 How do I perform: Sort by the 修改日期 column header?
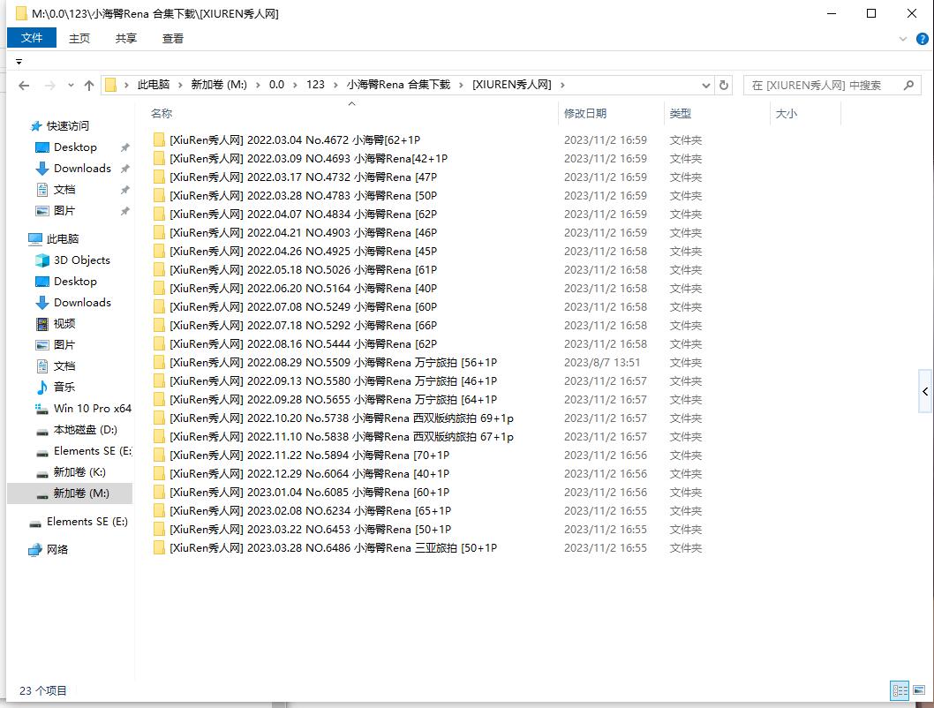[585, 114]
